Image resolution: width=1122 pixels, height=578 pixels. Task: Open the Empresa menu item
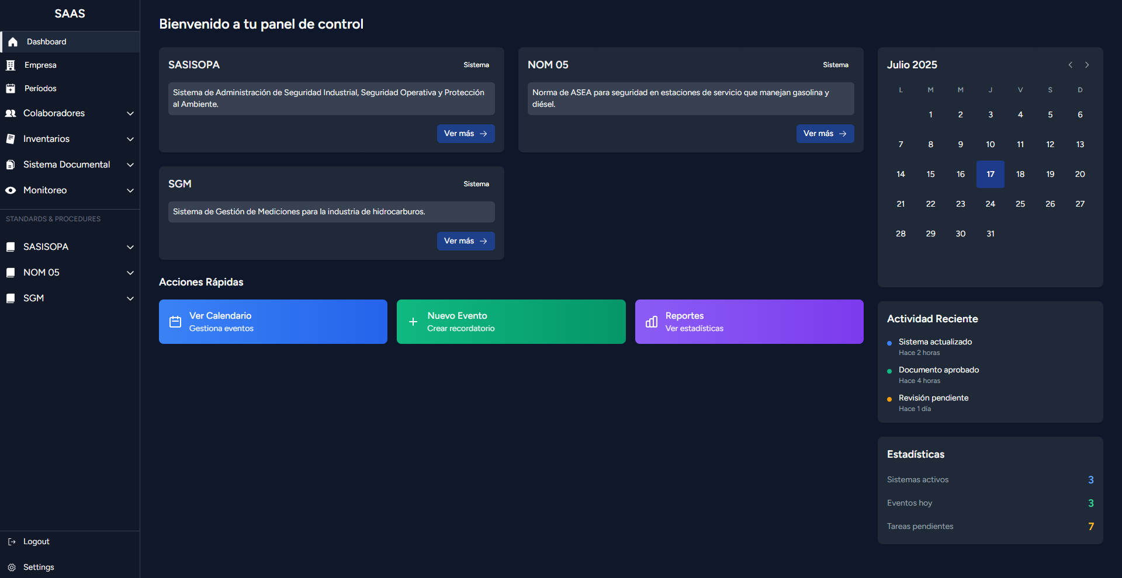coord(70,65)
